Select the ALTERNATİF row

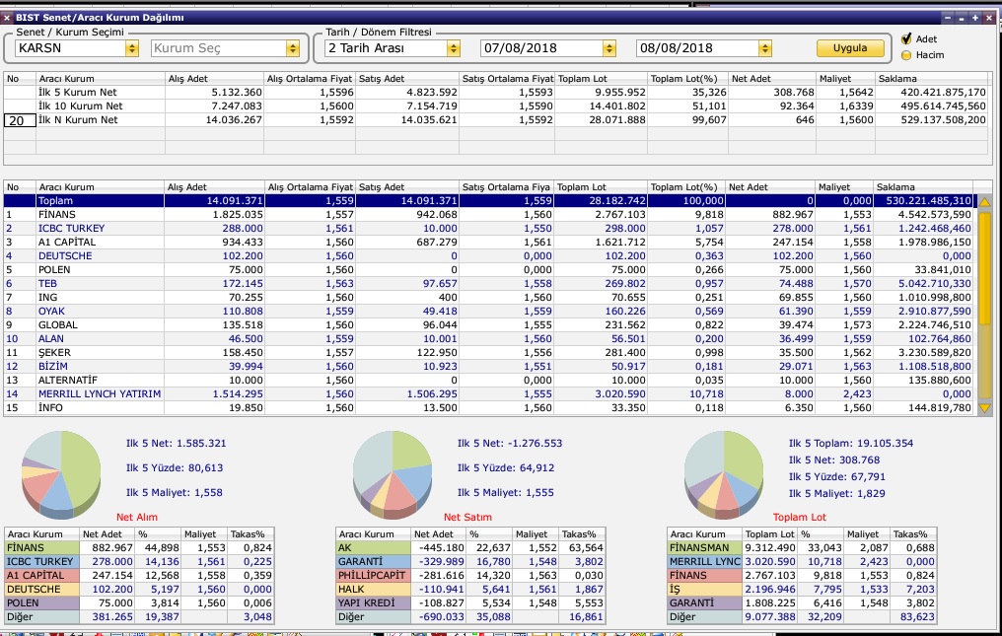pos(489,381)
